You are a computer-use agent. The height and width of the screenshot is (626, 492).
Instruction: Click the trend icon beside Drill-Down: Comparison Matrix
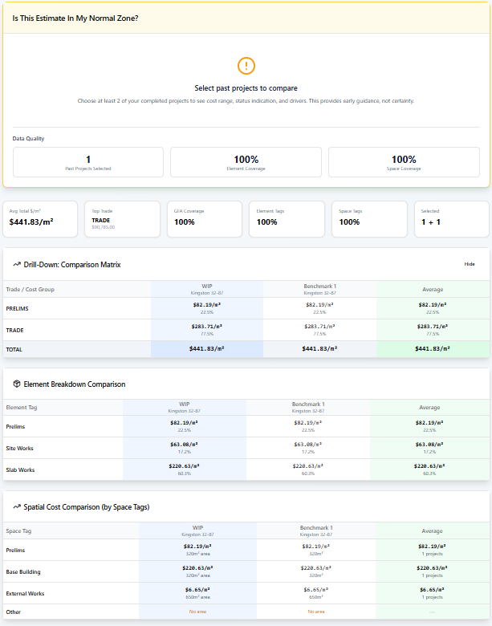coord(17,264)
